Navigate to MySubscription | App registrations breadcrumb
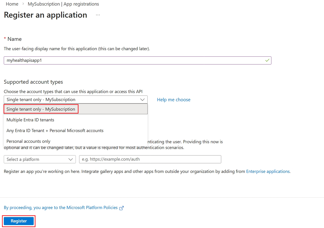The height and width of the screenshot is (228, 324). tap(63, 4)
